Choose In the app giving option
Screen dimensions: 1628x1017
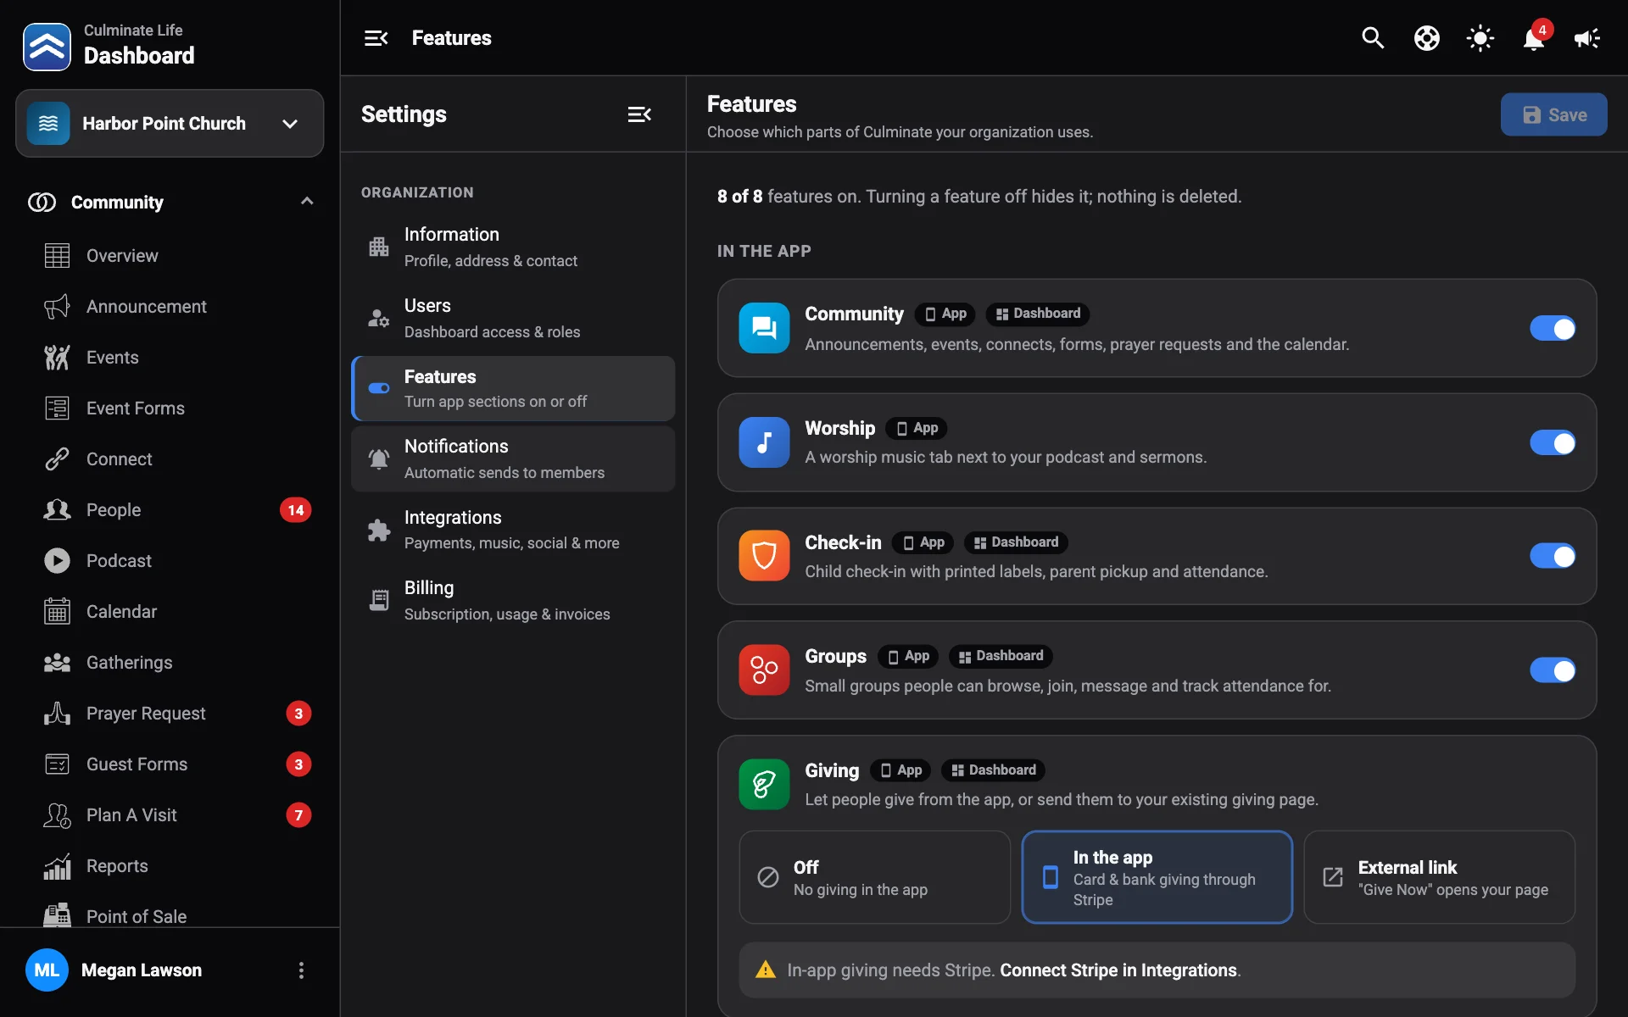tap(1157, 877)
